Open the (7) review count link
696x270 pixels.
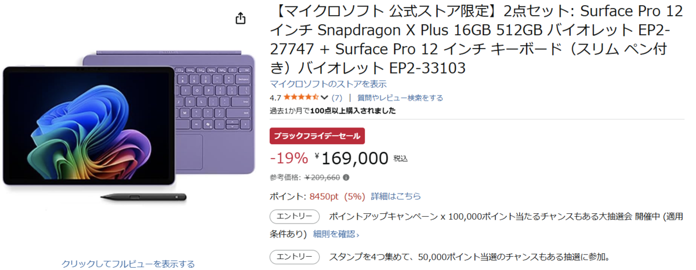337,98
